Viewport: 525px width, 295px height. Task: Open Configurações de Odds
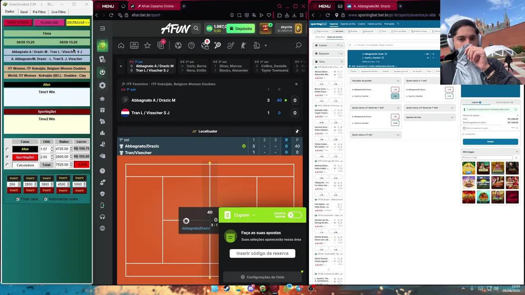pos(262,277)
